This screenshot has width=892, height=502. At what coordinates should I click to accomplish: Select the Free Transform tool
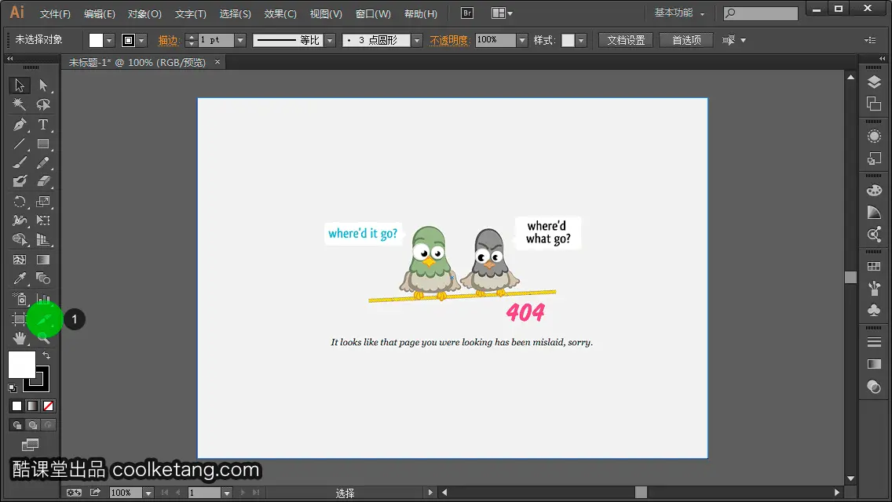(x=43, y=220)
